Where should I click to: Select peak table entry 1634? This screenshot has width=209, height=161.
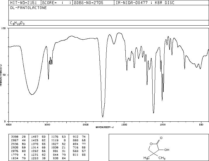pos(15,158)
